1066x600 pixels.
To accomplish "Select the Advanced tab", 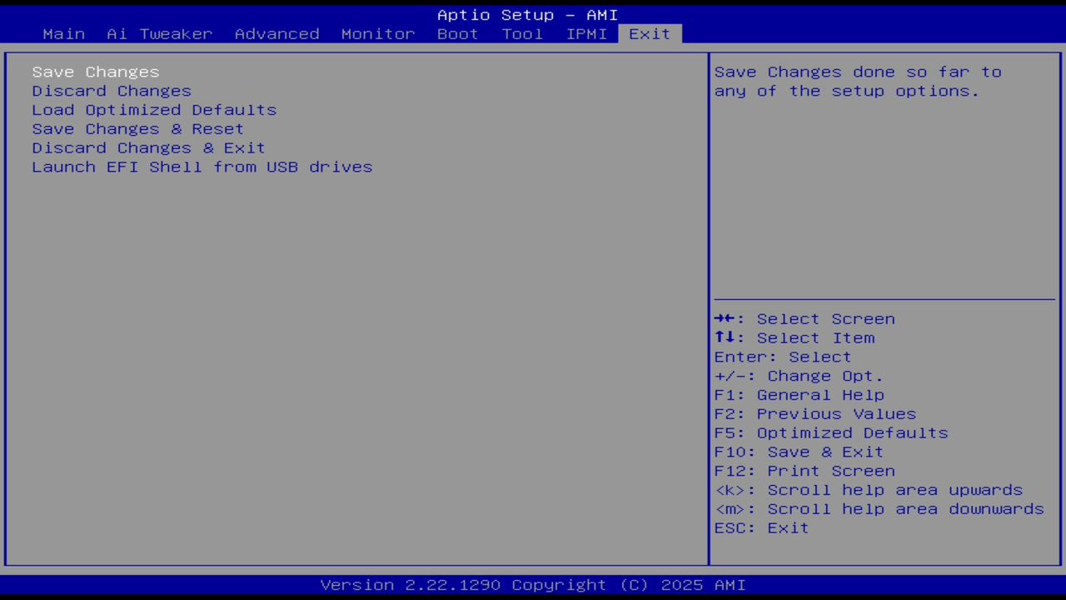I will coord(276,33).
